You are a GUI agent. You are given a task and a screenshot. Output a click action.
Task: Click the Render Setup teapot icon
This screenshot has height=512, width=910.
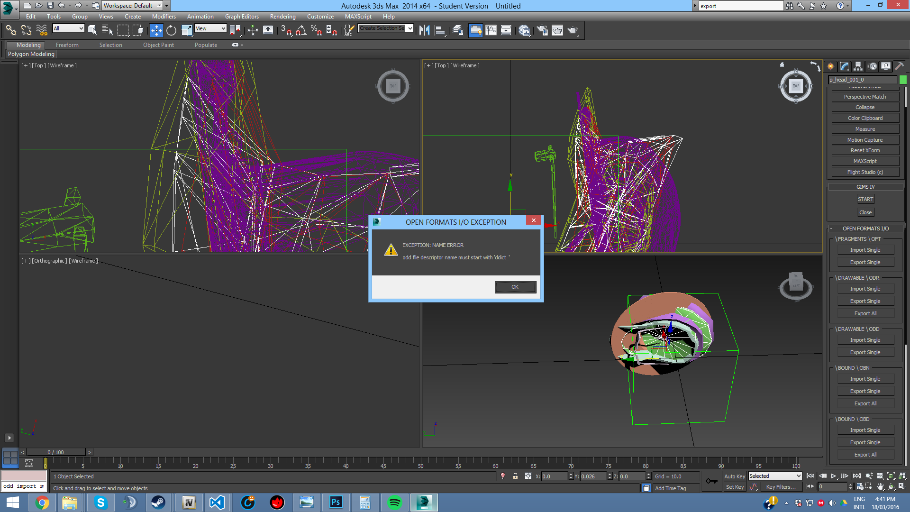(542, 30)
